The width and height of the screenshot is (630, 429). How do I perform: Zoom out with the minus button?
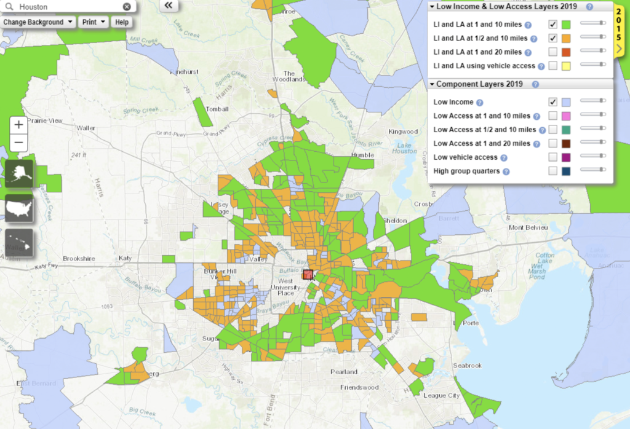tap(19, 144)
